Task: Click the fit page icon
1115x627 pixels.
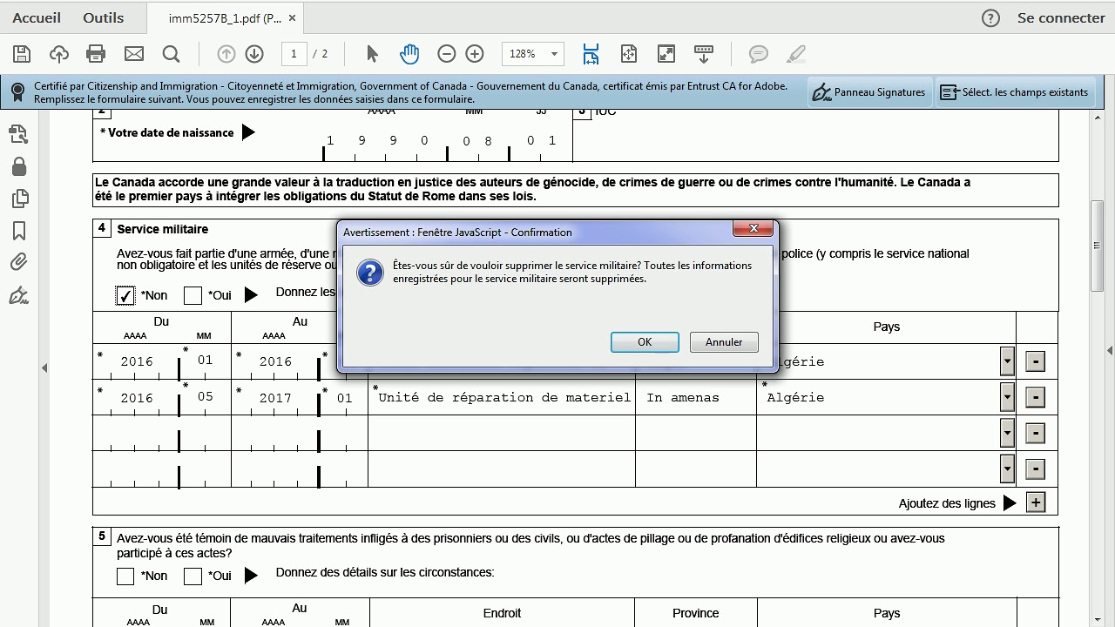Action: [x=628, y=54]
